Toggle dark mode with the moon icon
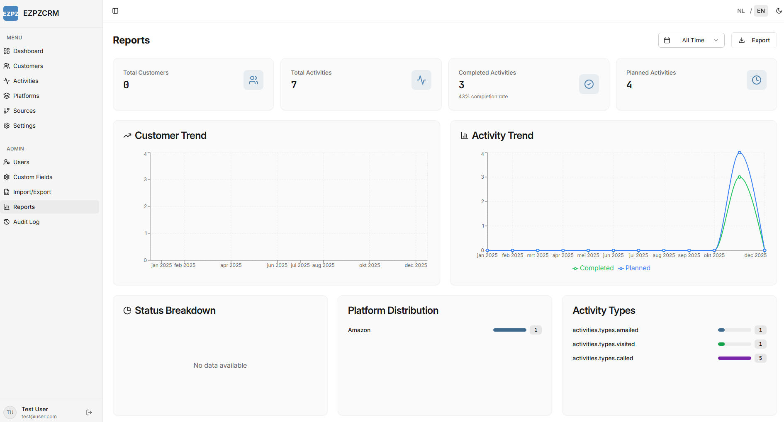Viewport: 784px width, 422px height. tap(779, 10)
